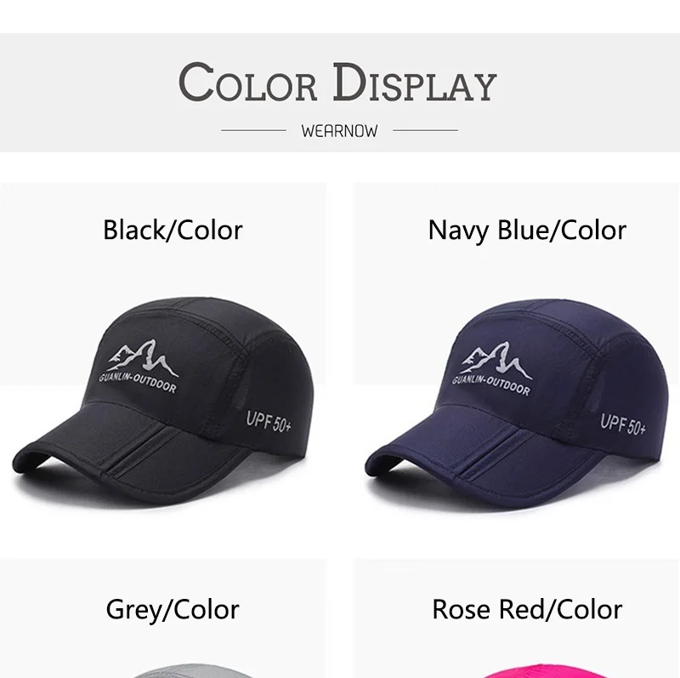Image resolution: width=680 pixels, height=678 pixels.
Task: Click mountain logo on navy cap
Action: [497, 360]
